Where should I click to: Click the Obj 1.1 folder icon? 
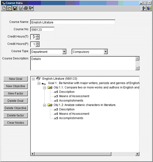(50, 88)
